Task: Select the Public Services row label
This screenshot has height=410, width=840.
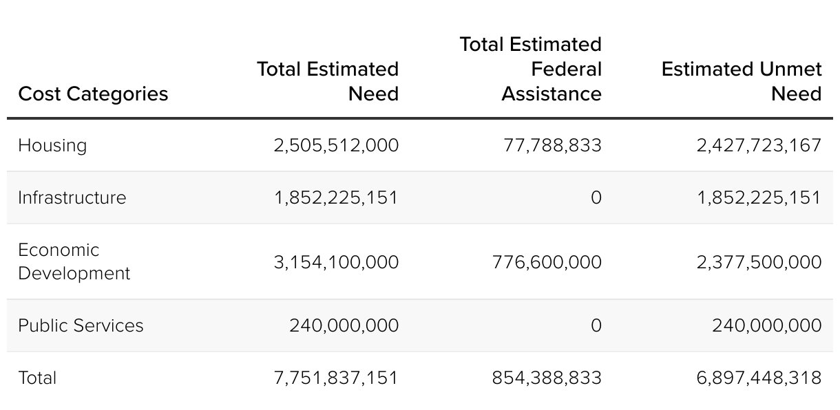Action: 81,325
